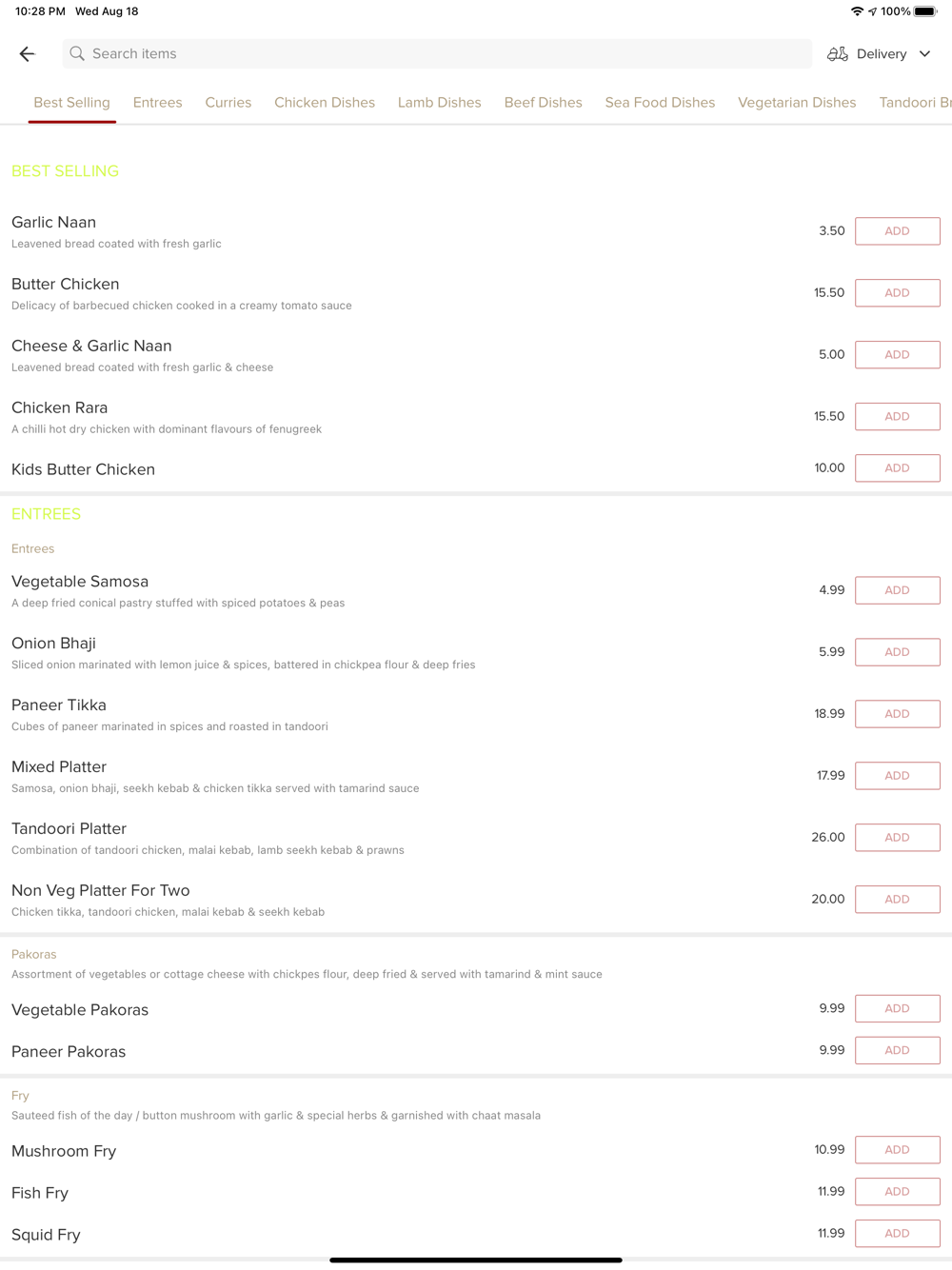Select the Chicken Dishes tab

click(325, 103)
